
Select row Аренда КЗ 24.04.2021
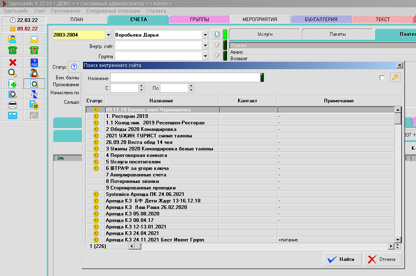pyautogui.click(x=130, y=233)
